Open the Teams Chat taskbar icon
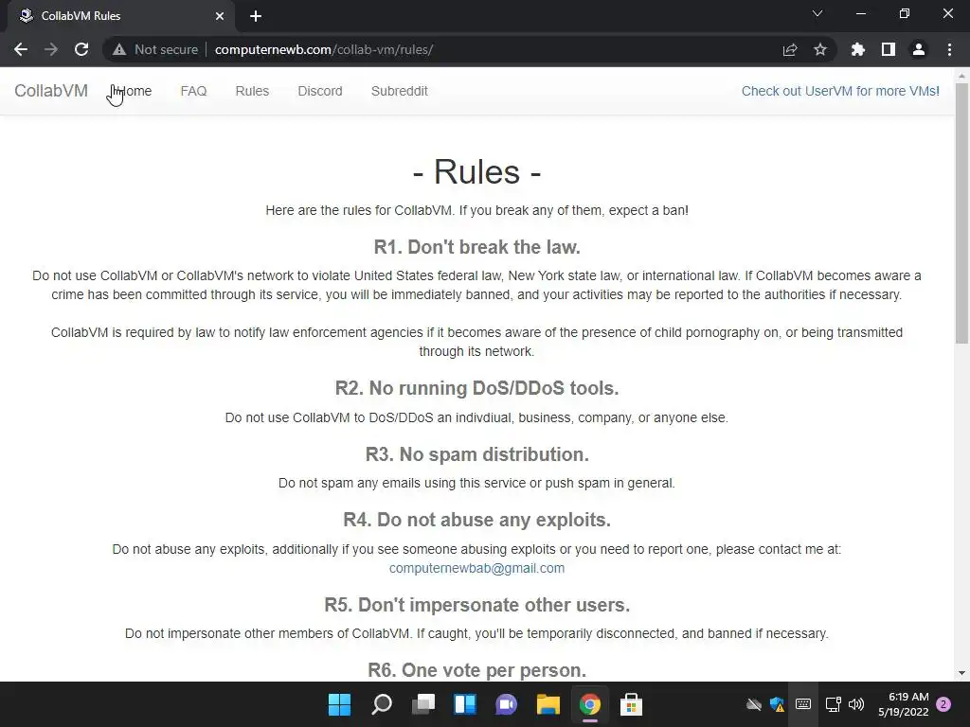The image size is (970, 727). pyautogui.click(x=507, y=704)
